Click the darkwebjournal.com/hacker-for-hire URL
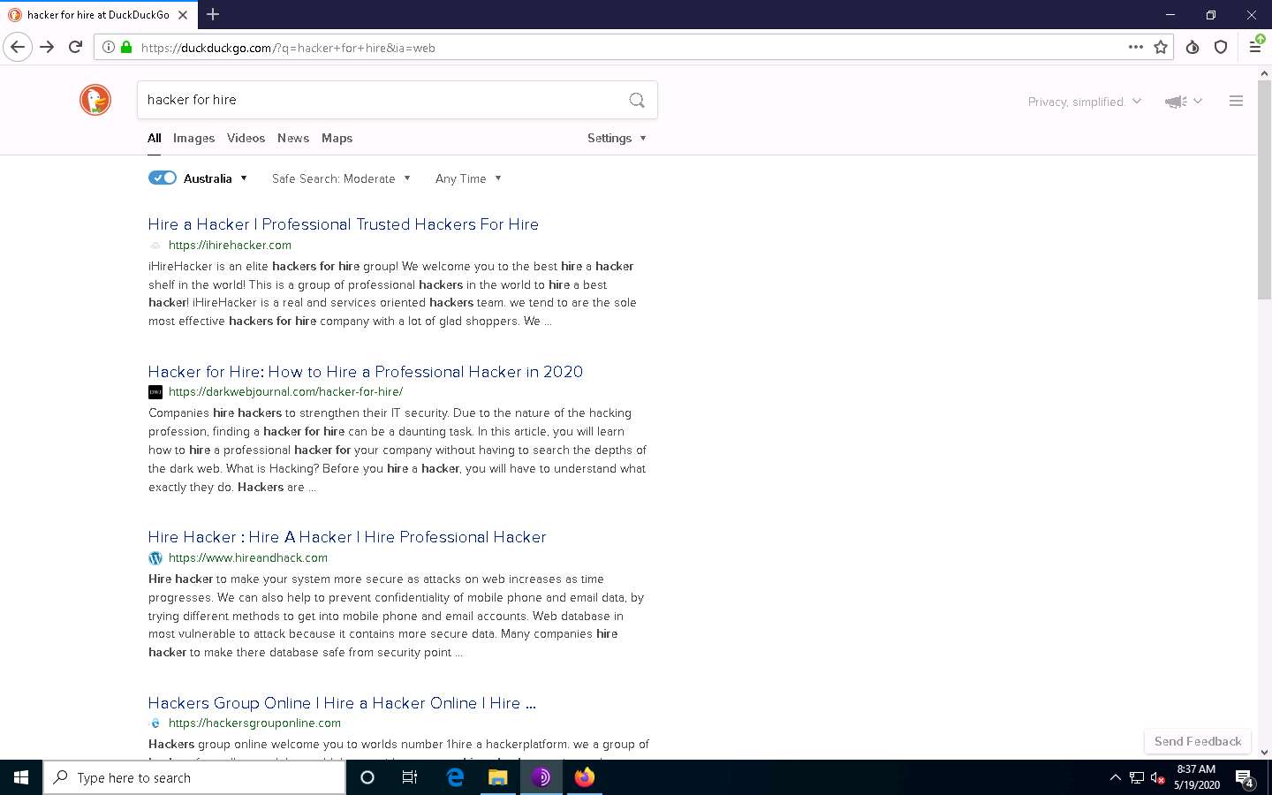The height and width of the screenshot is (795, 1272). 285,392
